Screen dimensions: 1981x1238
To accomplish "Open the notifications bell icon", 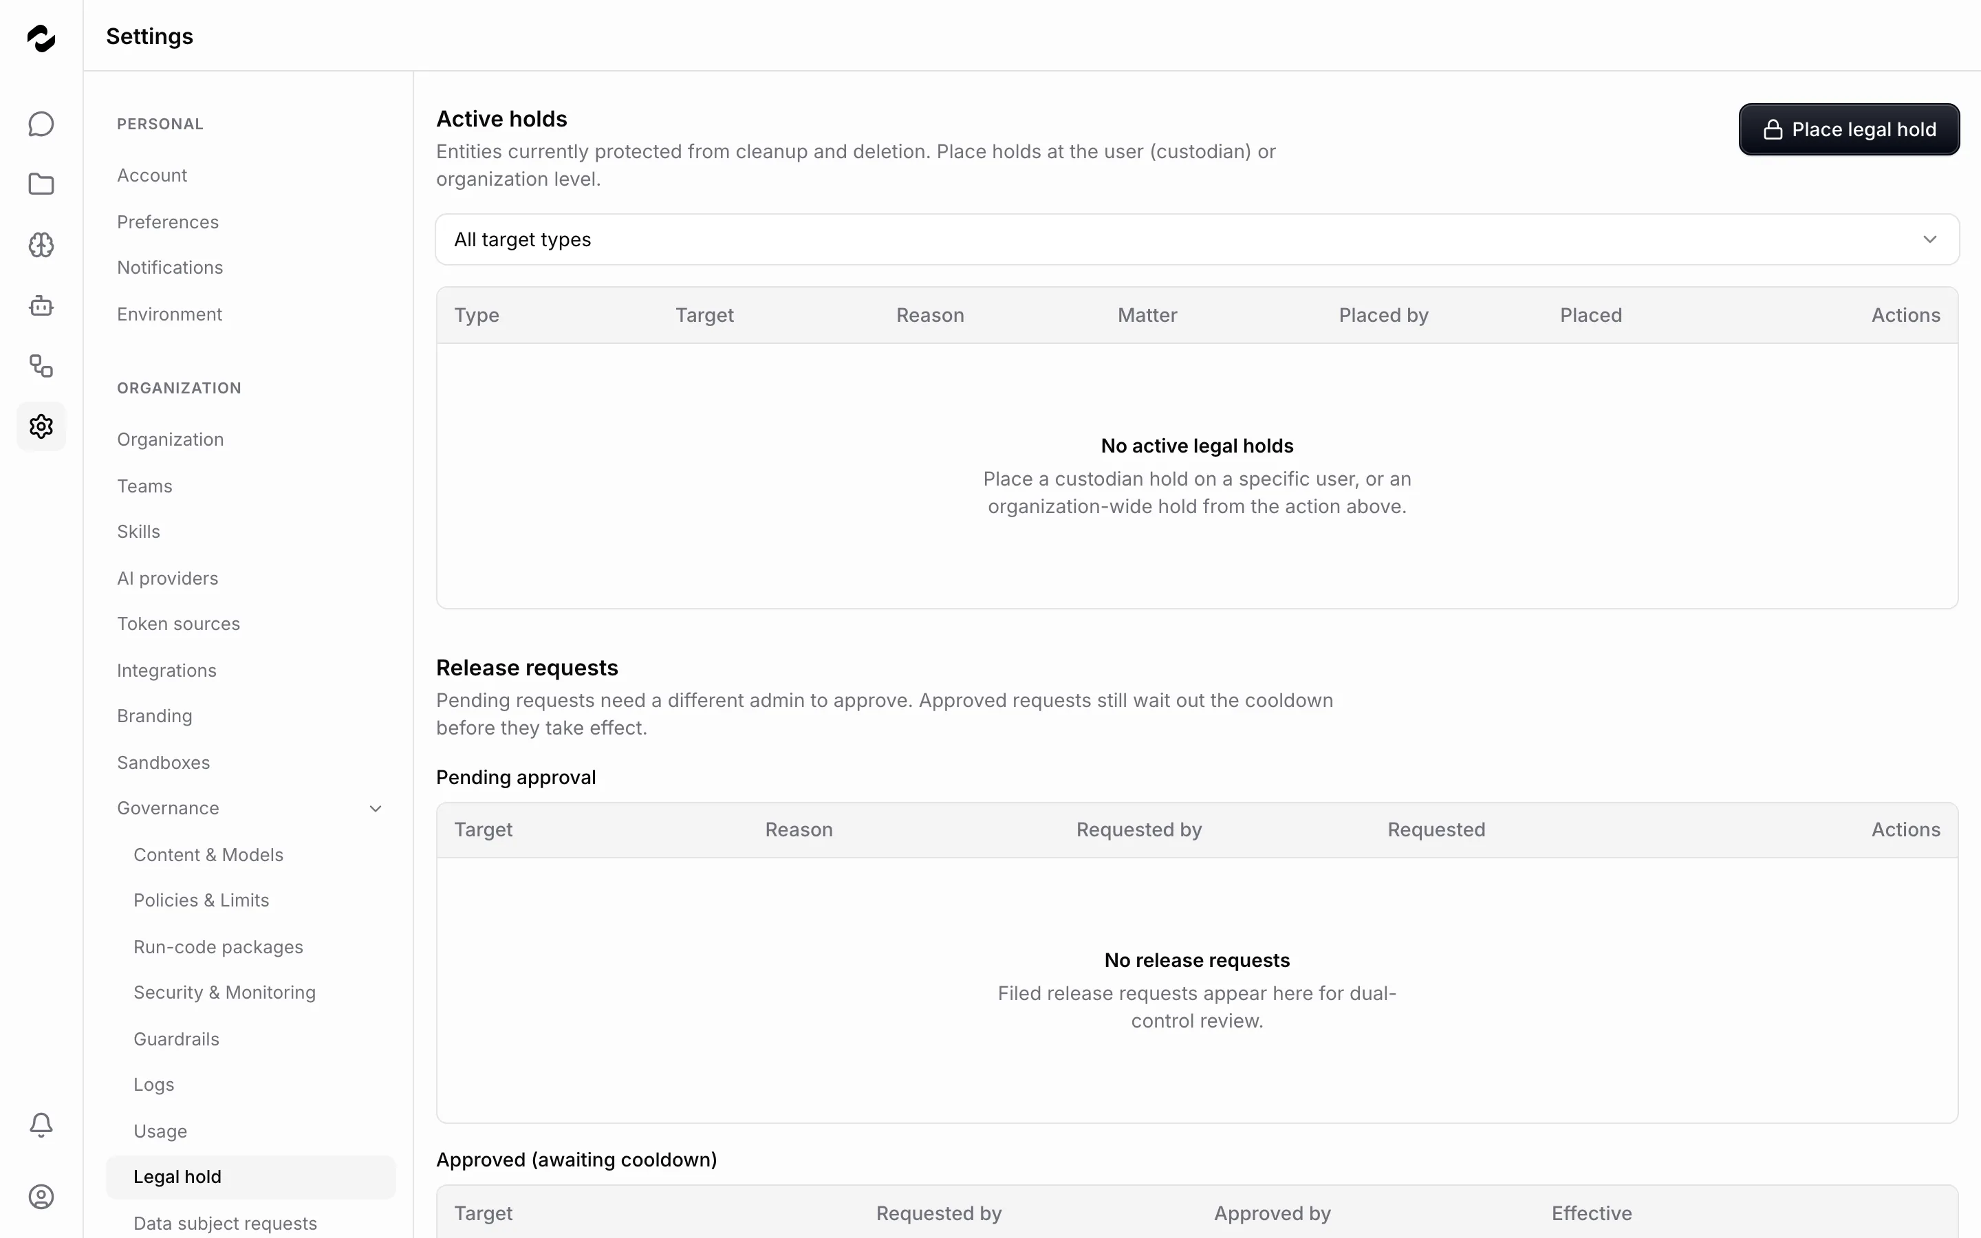I will [41, 1125].
